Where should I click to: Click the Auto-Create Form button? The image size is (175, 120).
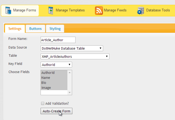click(x=56, y=111)
